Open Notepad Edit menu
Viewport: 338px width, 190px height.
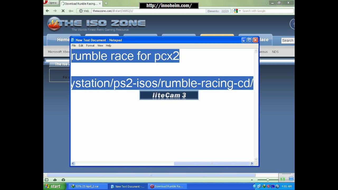click(x=81, y=45)
